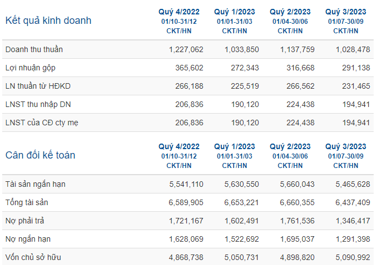Image resolution: width=377 pixels, height=265 pixels.
Task: Click the LNST của CĐ cty mẹ label
Action: click(x=42, y=123)
